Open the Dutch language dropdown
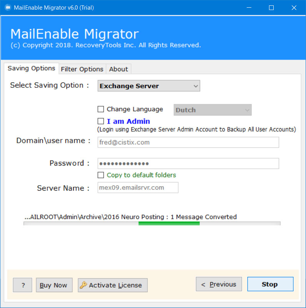 coord(212,110)
